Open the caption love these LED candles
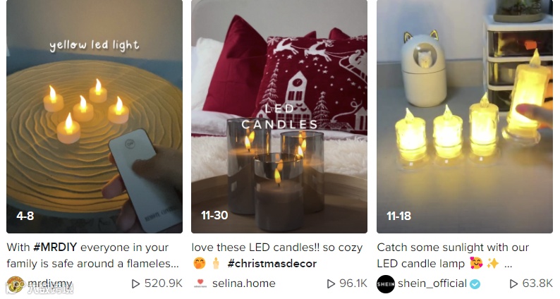This screenshot has width=560, height=299. click(277, 255)
